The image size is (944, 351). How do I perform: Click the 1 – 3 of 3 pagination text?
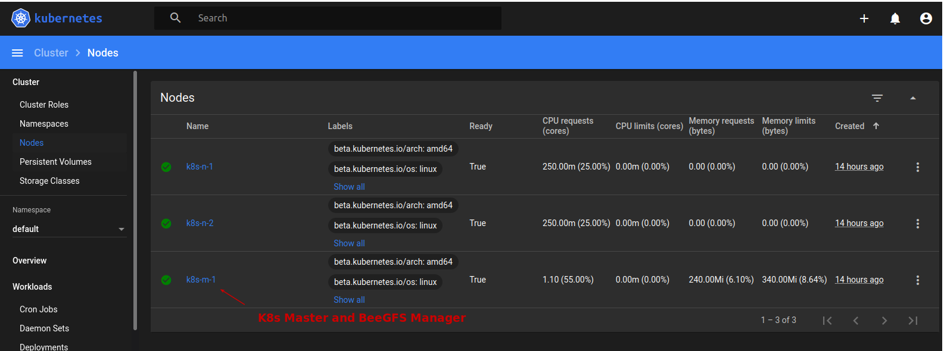tap(778, 320)
